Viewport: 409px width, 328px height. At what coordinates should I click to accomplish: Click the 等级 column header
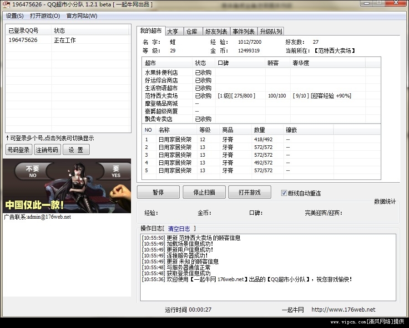click(208, 130)
